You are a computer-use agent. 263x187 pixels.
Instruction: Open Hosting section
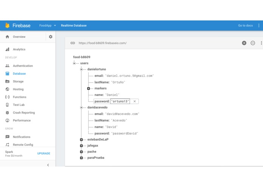18,89
